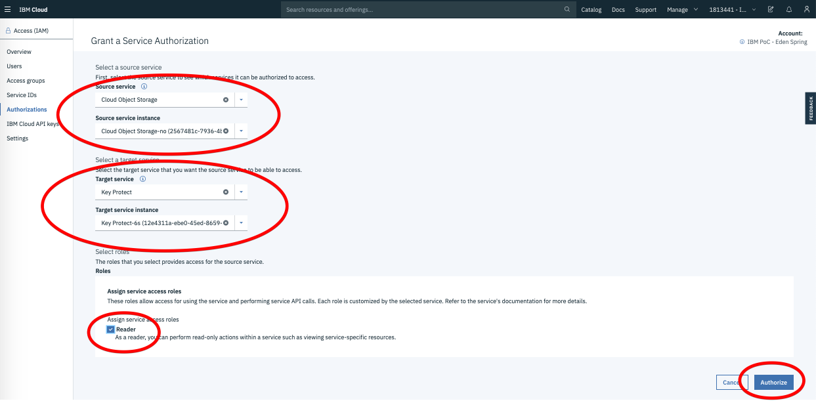Click the Access (IAM) header link

pos(31,31)
